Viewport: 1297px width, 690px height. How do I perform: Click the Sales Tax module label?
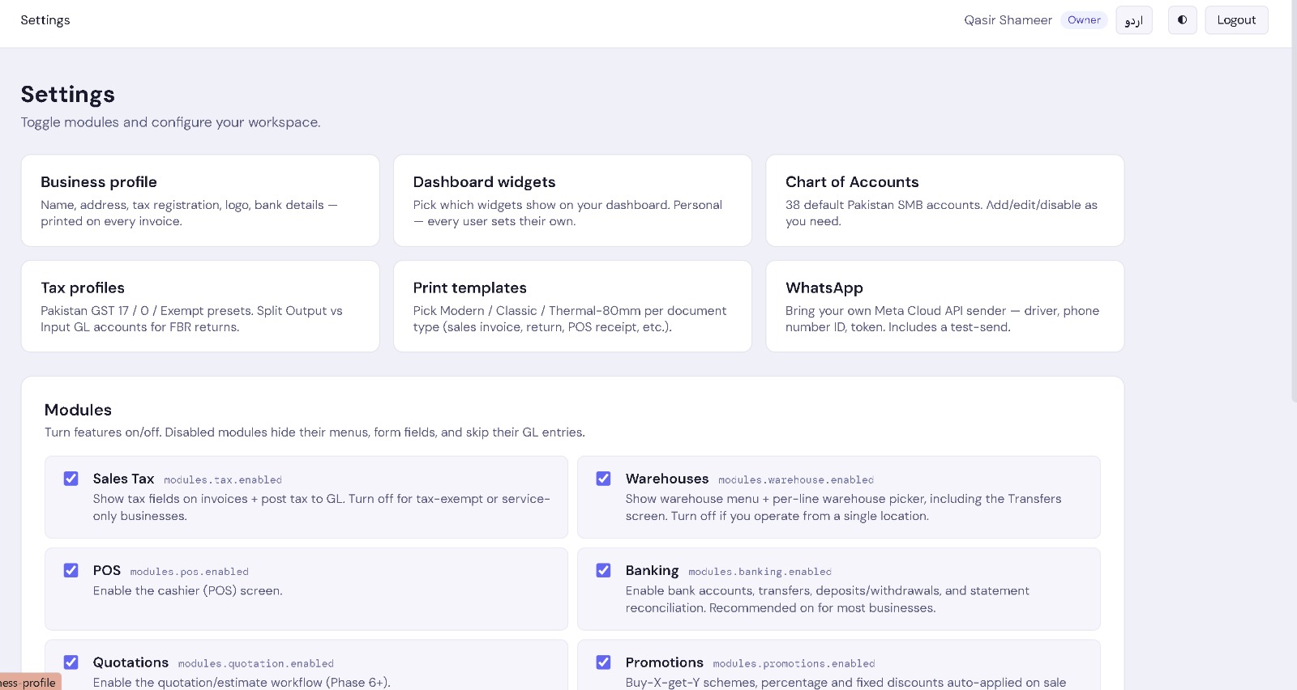tap(123, 479)
